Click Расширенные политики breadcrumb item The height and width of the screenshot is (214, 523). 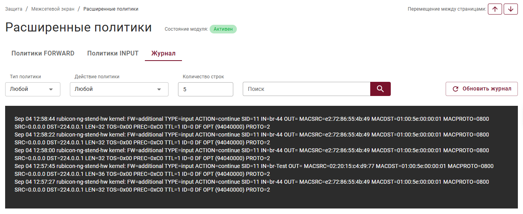pyautogui.click(x=111, y=9)
